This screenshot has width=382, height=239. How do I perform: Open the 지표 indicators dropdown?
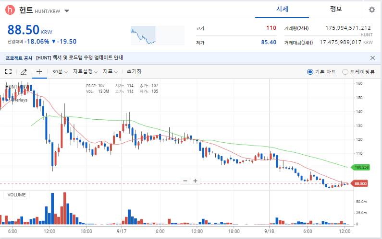111,71
